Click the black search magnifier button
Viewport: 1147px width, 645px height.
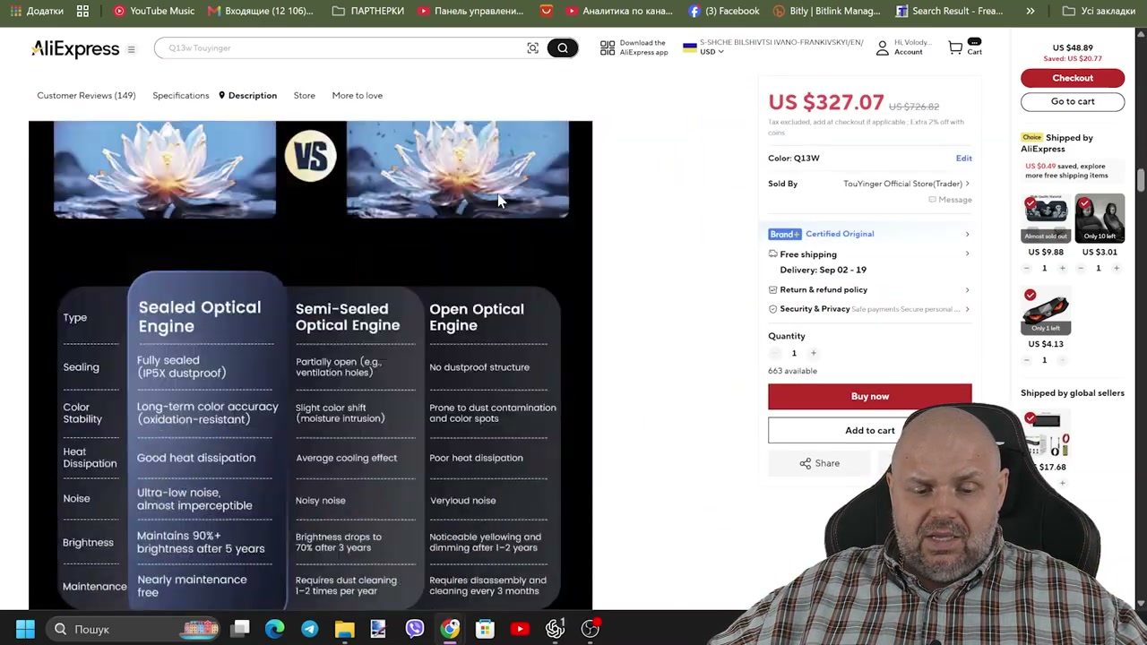(562, 48)
